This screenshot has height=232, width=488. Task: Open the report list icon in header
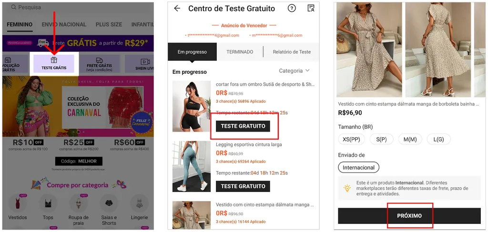311,9
